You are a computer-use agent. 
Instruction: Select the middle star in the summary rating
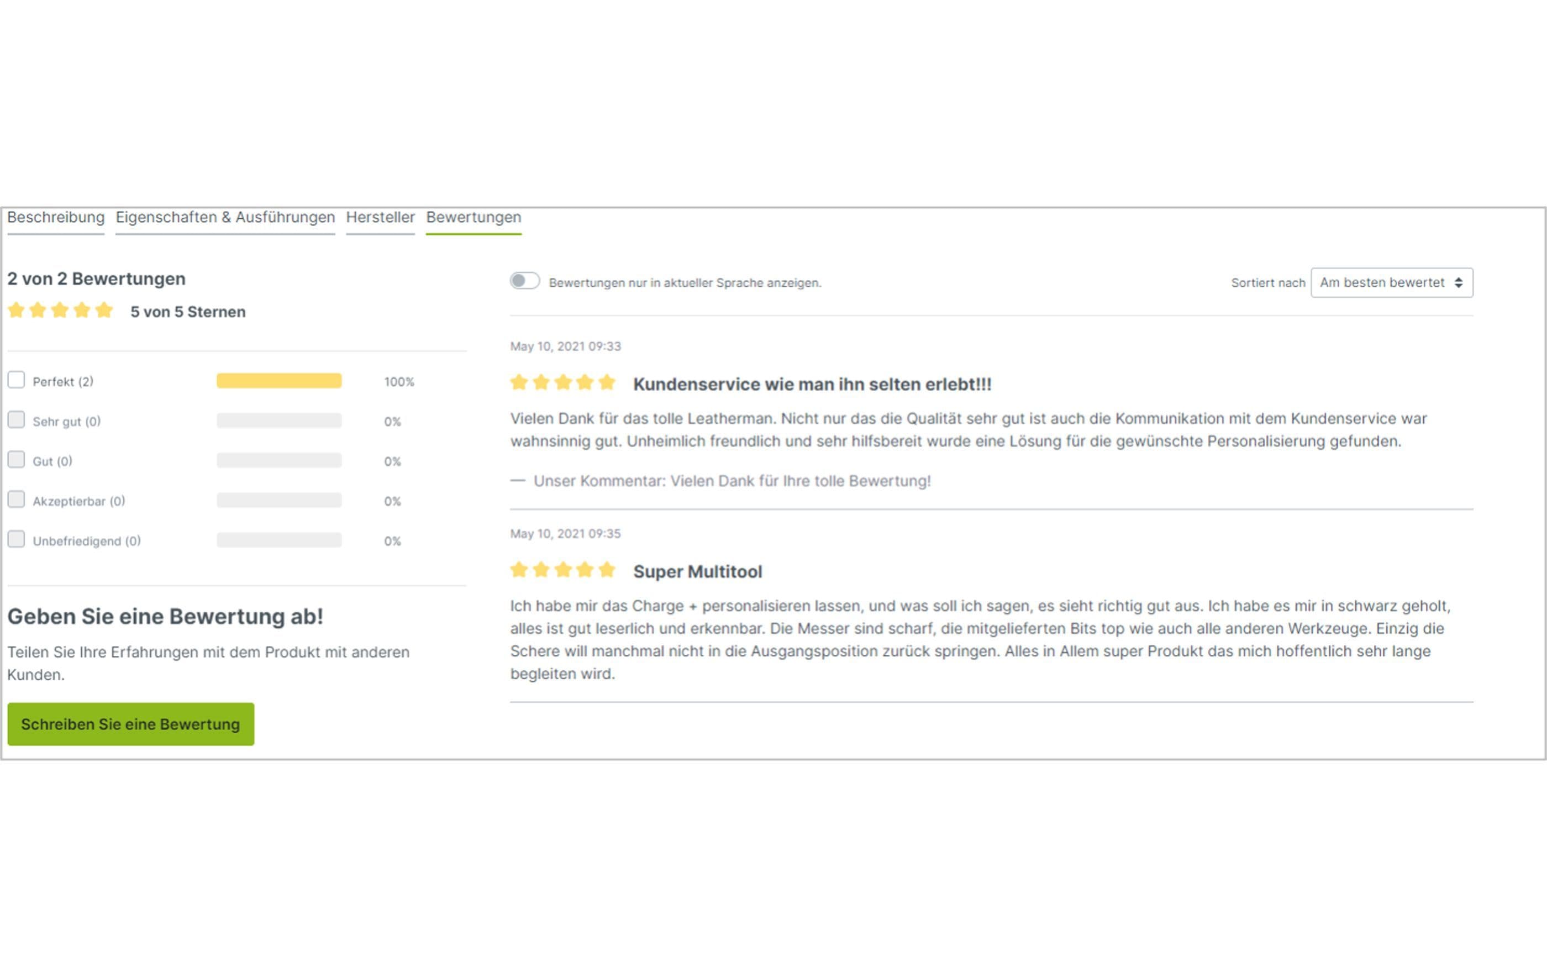click(x=60, y=309)
